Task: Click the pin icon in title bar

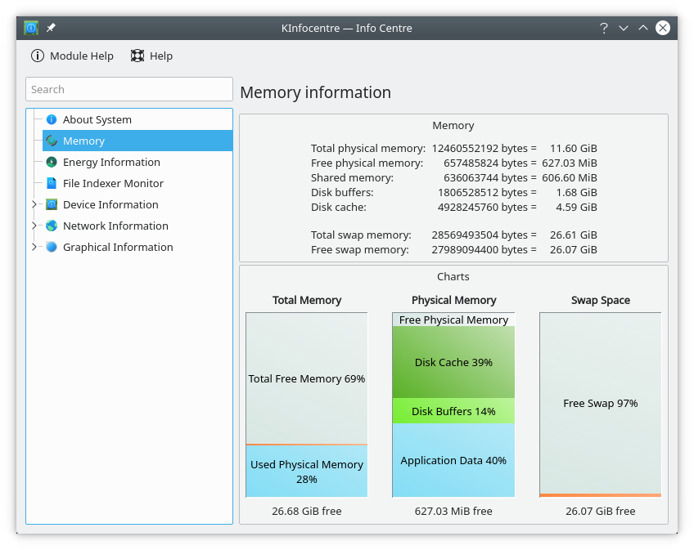Action: click(51, 28)
